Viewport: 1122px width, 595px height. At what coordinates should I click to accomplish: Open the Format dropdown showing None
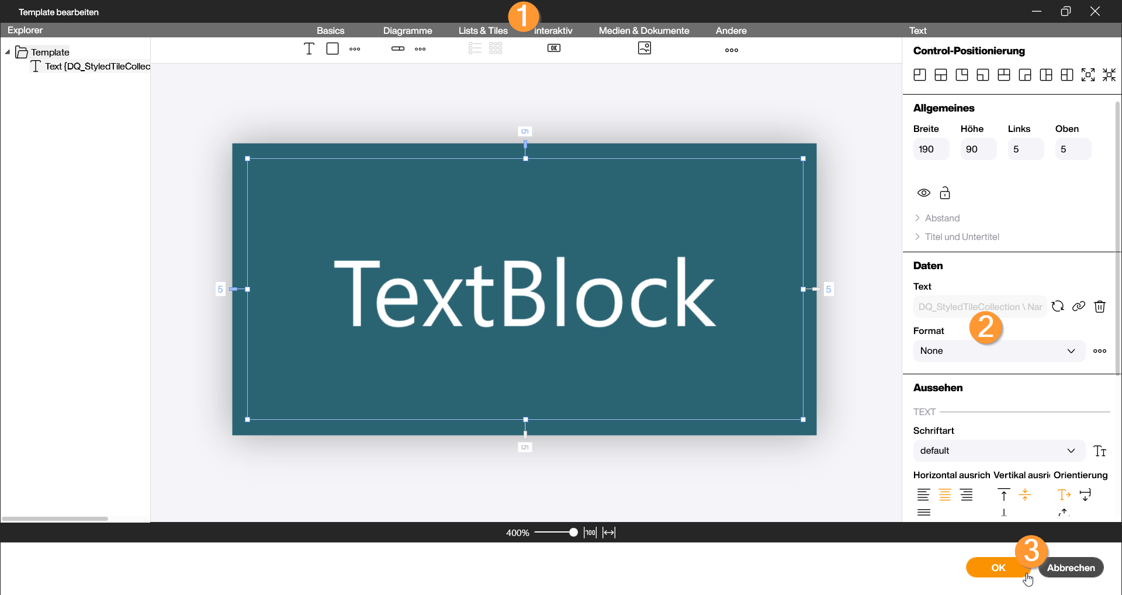click(x=999, y=351)
